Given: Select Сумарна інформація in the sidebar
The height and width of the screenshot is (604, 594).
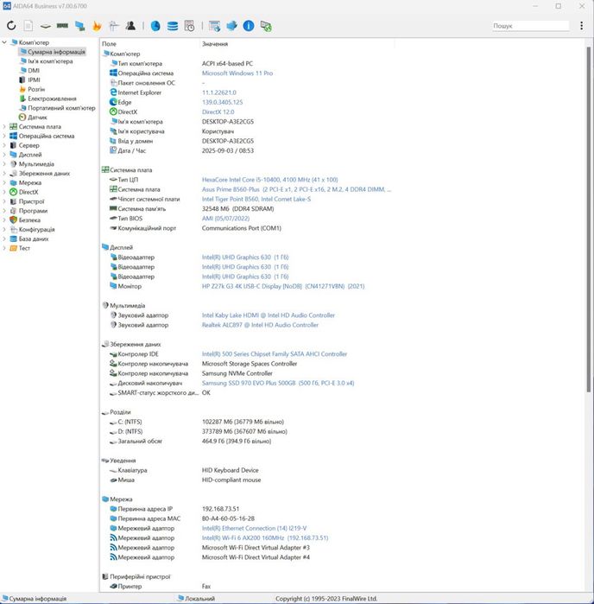Looking at the screenshot, I should tap(53, 52).
